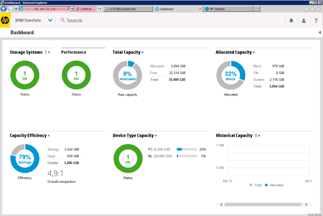323x216 pixels.
Task: Open the notifications bell icon
Action: pyautogui.click(x=292, y=20)
